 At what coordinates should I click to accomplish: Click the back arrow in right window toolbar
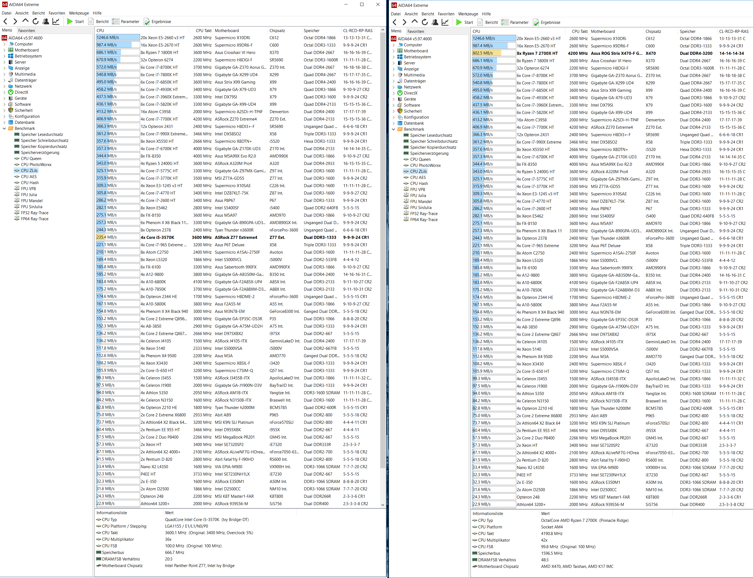pyautogui.click(x=394, y=22)
